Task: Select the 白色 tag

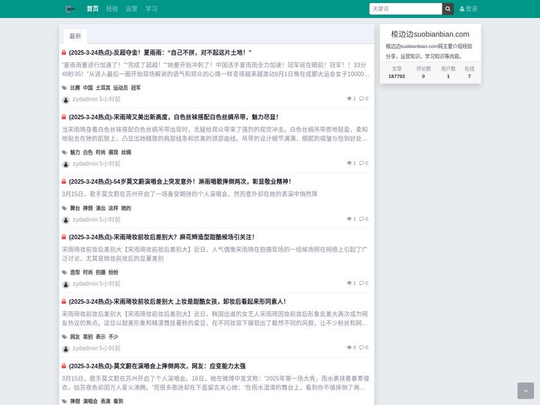Action: pyautogui.click(x=88, y=152)
